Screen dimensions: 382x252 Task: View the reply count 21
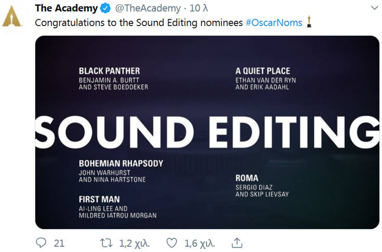59,243
